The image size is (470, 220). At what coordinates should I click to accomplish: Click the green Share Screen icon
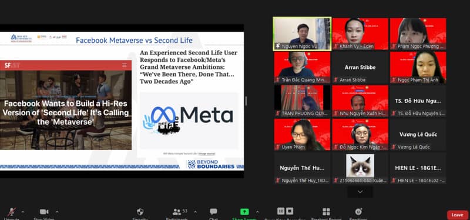pyautogui.click(x=244, y=212)
